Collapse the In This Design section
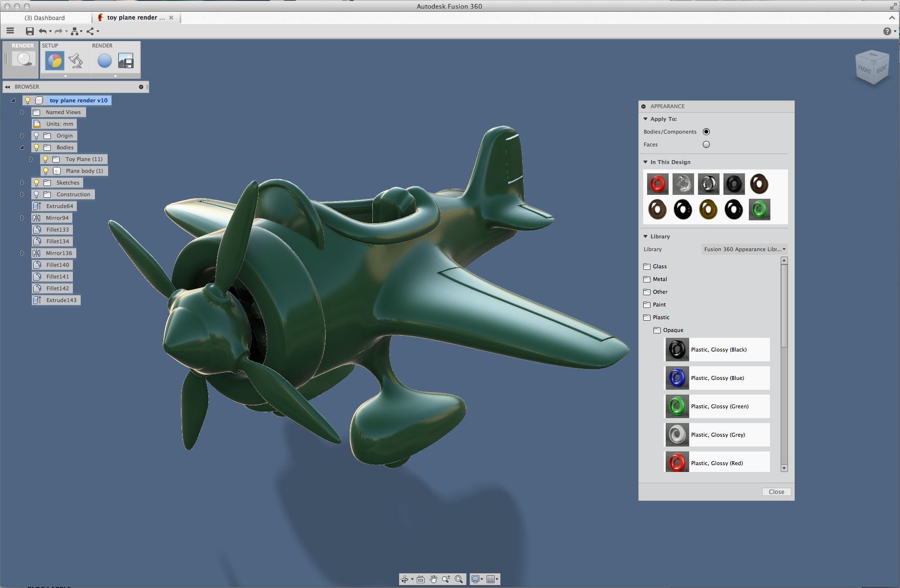The width and height of the screenshot is (900, 588). (646, 162)
